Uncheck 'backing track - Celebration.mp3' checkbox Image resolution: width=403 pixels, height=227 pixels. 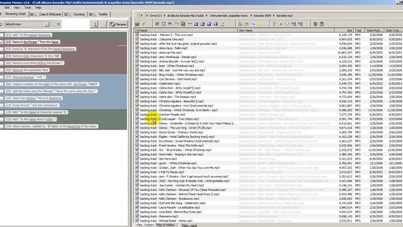(137, 83)
